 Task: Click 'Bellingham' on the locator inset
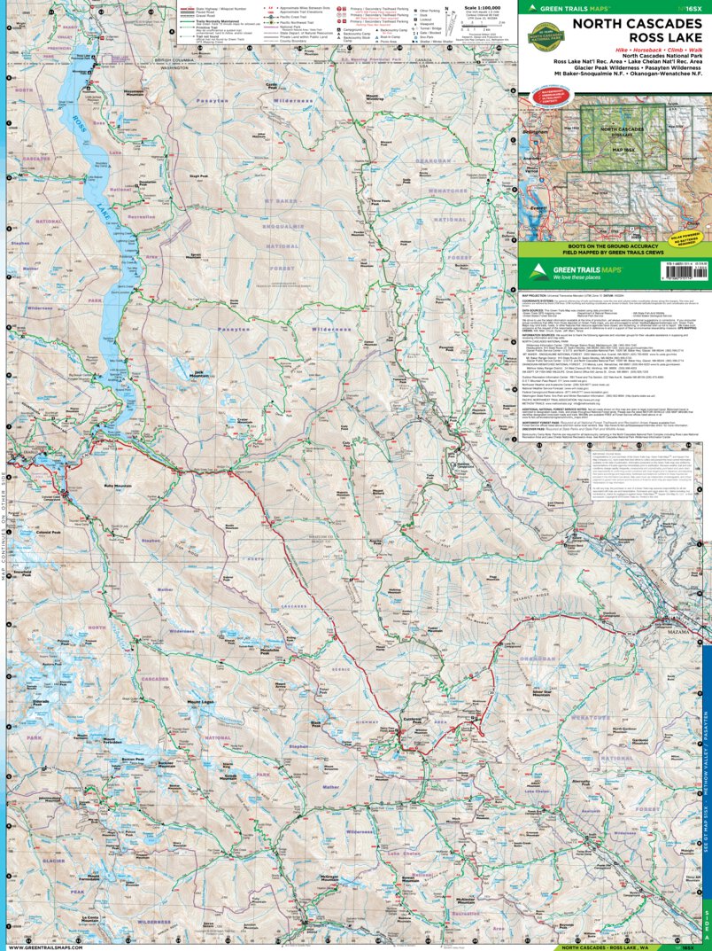coord(535,131)
